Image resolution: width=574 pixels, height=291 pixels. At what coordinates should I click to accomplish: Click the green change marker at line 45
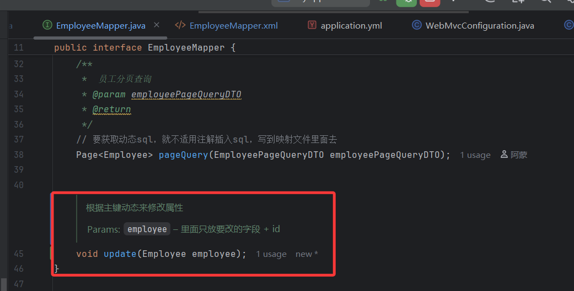click(51, 253)
